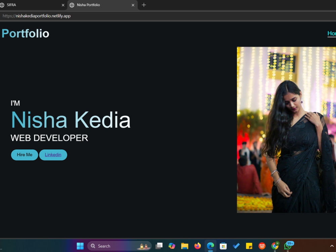The image size is (336, 252).
Task: Open Microsoft Store from the taskbar
Action: pos(223,246)
